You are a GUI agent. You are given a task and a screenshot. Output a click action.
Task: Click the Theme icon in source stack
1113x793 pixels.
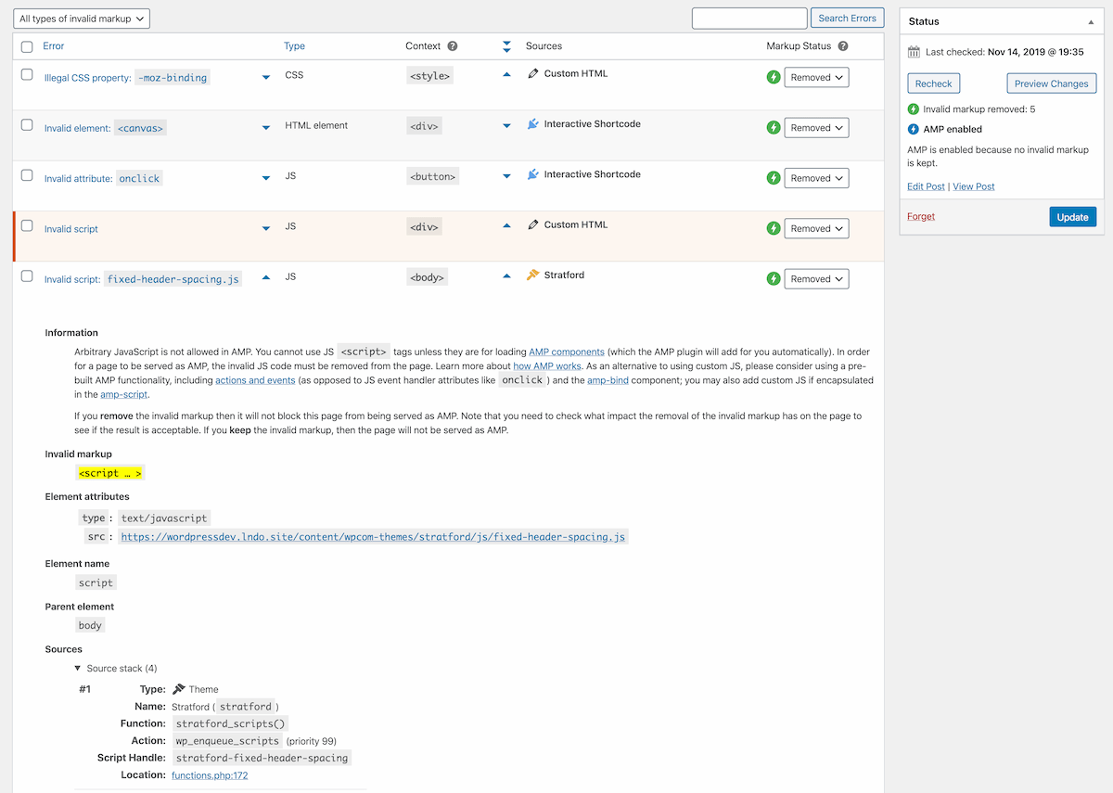pos(179,689)
